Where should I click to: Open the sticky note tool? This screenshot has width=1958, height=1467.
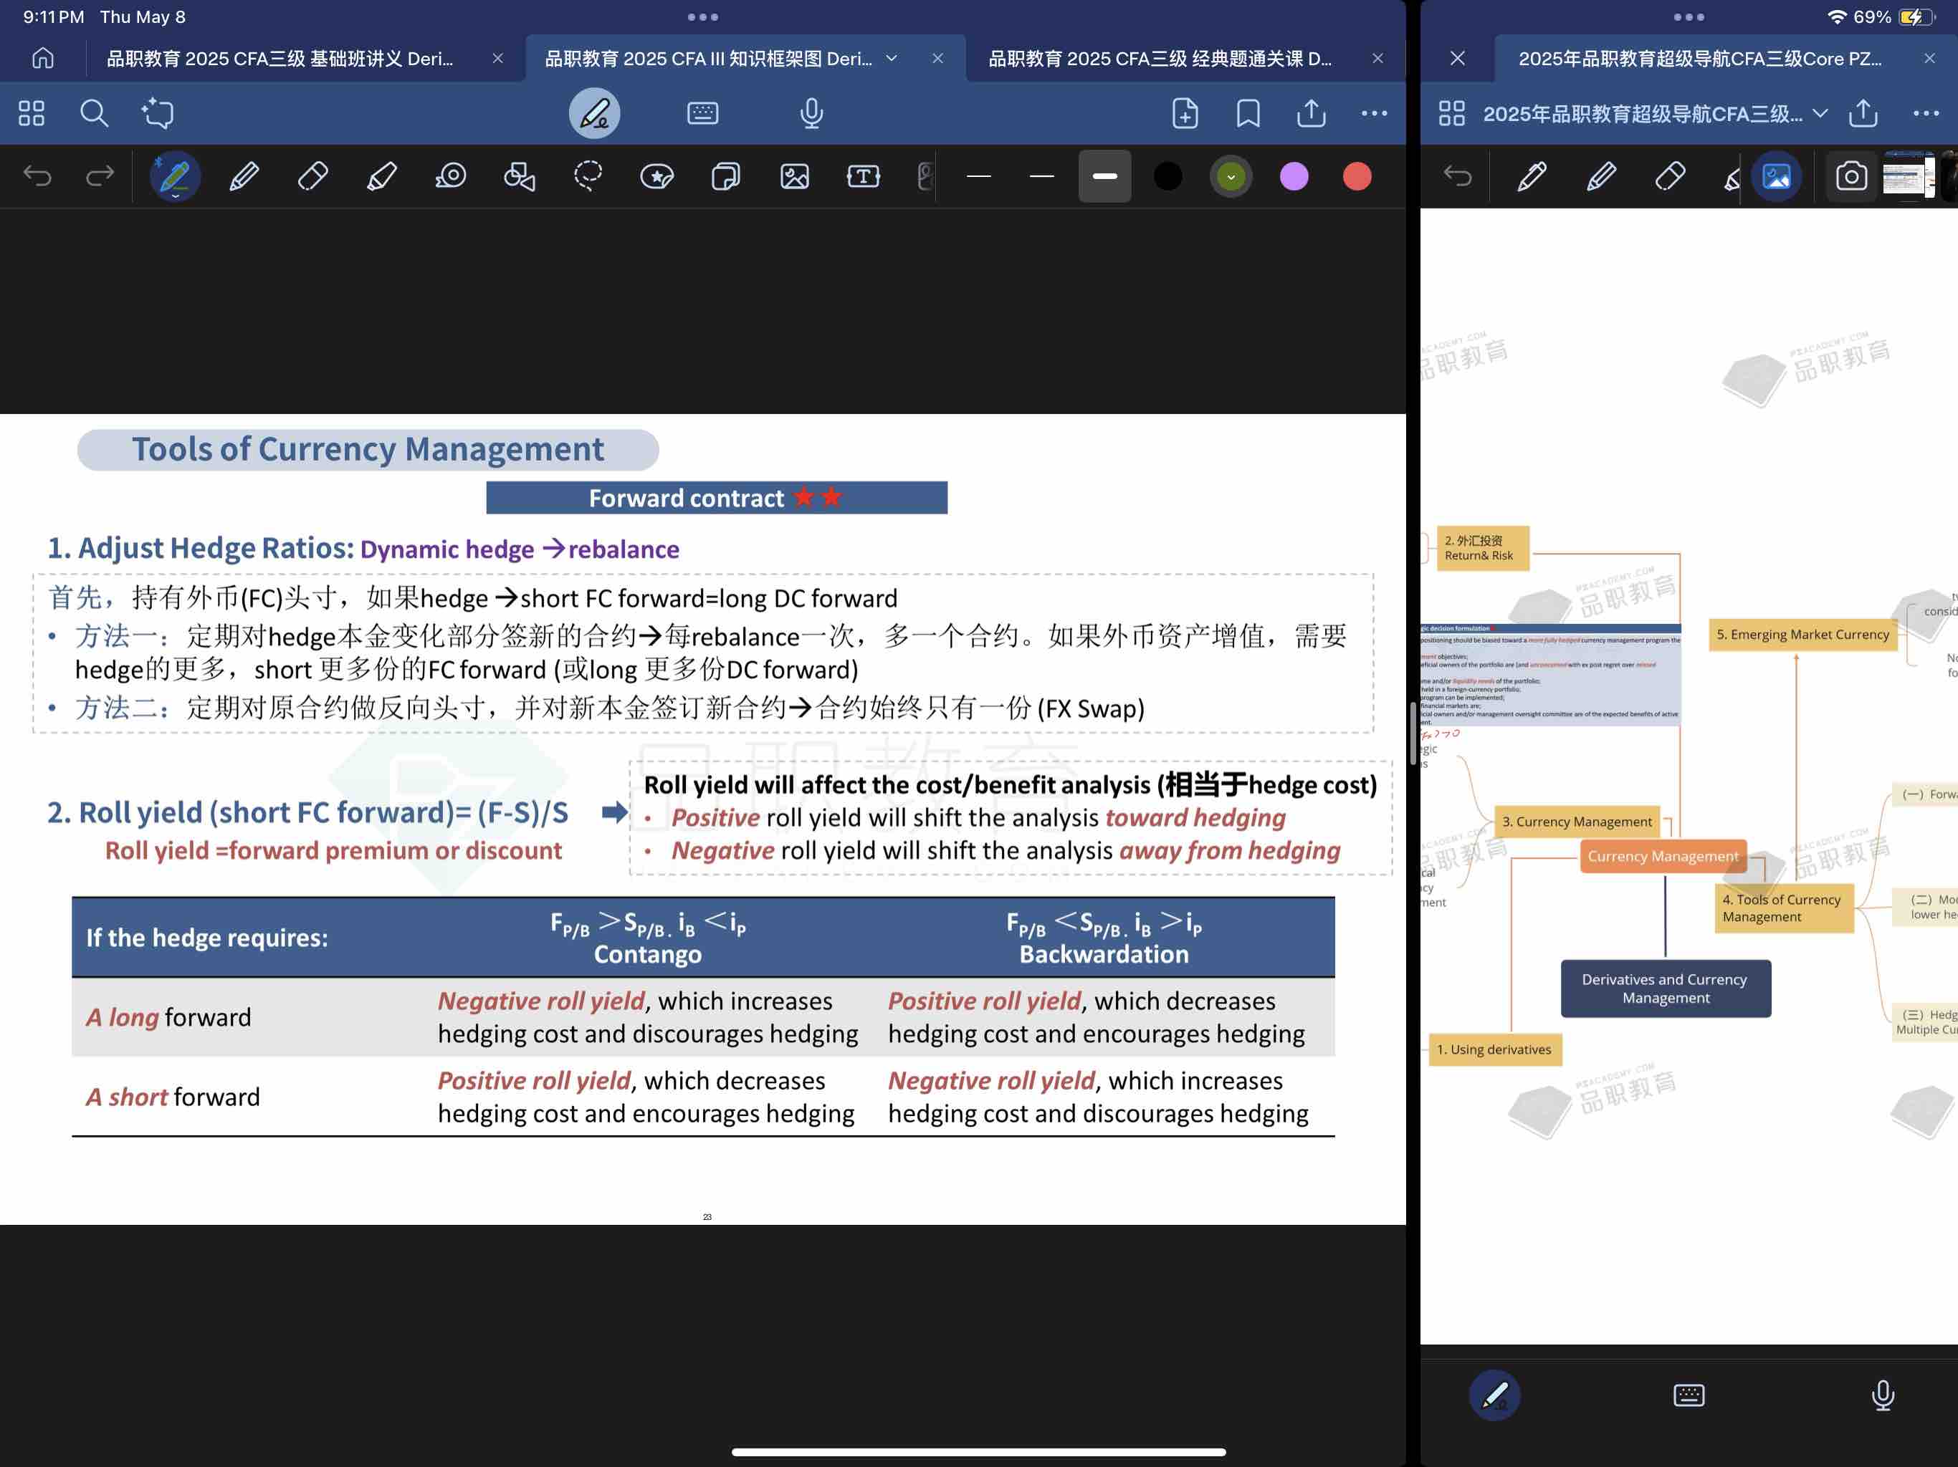click(x=726, y=176)
